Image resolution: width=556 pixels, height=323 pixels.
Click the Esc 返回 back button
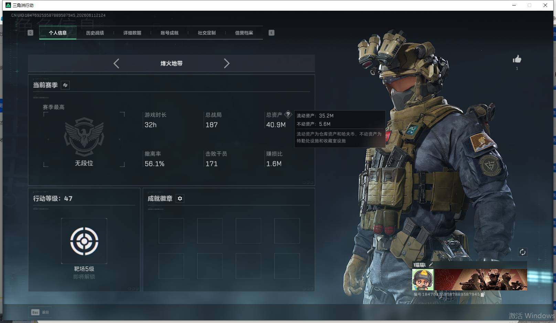coord(40,312)
